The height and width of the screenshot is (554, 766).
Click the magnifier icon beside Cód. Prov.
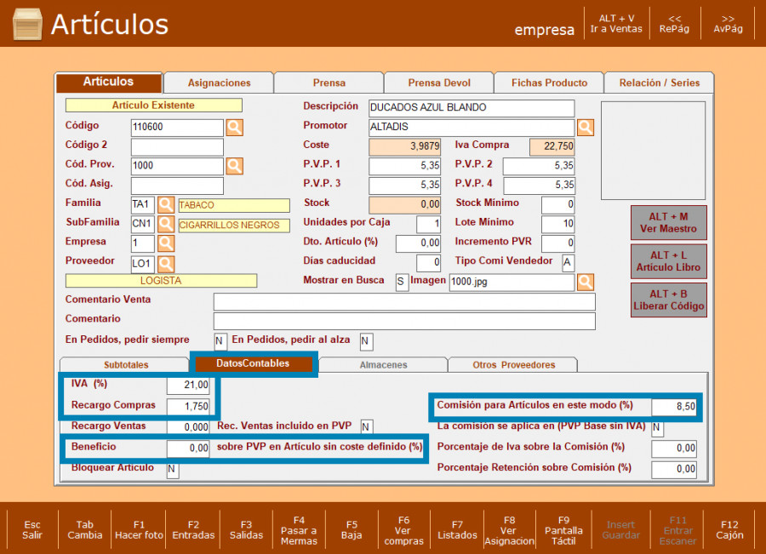tap(234, 166)
